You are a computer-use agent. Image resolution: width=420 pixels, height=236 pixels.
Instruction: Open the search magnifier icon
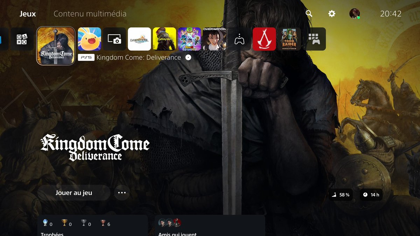(x=309, y=14)
